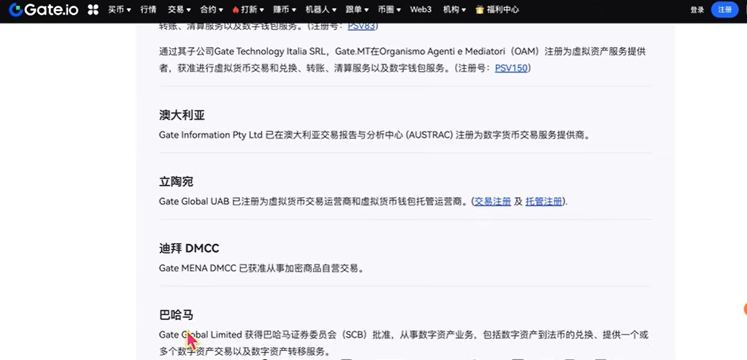Viewport: 747px width, 360px height.
Task: Open the PSV83 registration number link
Action: [361, 26]
